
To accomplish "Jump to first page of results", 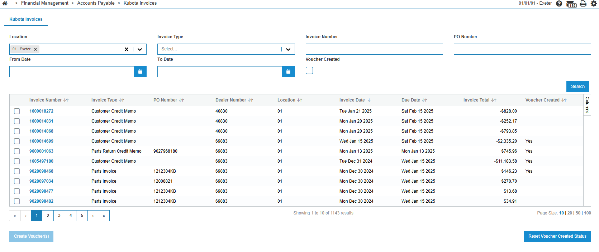I will [x=15, y=216].
